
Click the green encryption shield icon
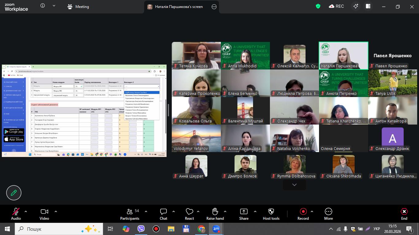click(318, 6)
